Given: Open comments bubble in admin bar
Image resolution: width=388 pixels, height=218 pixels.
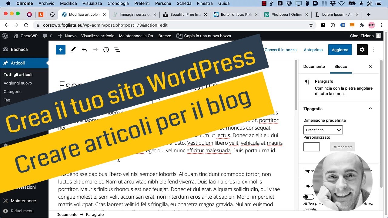Looking at the screenshot, I should tap(48, 36).
